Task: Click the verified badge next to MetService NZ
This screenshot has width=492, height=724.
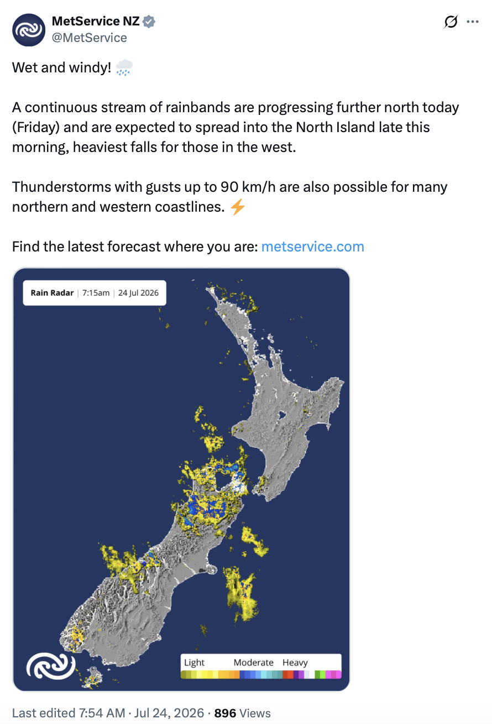Action: (149, 22)
